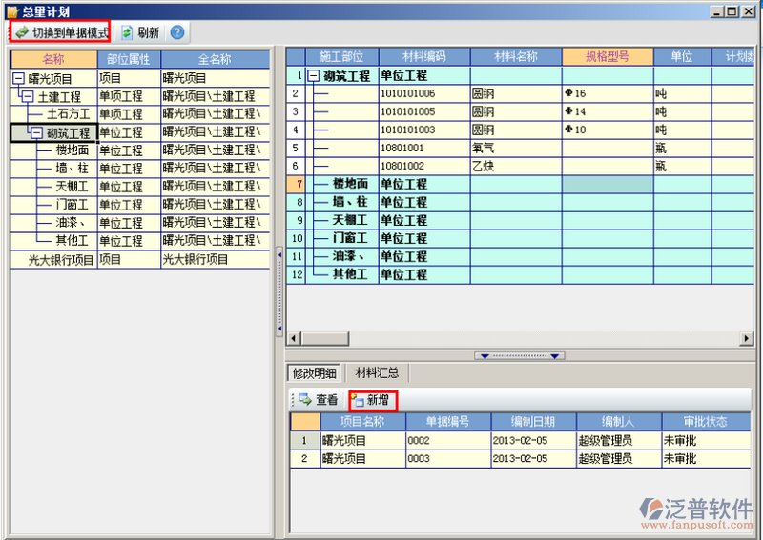
Task: Collapse the 砌筑工程 node in left tree
Action: coord(36,133)
